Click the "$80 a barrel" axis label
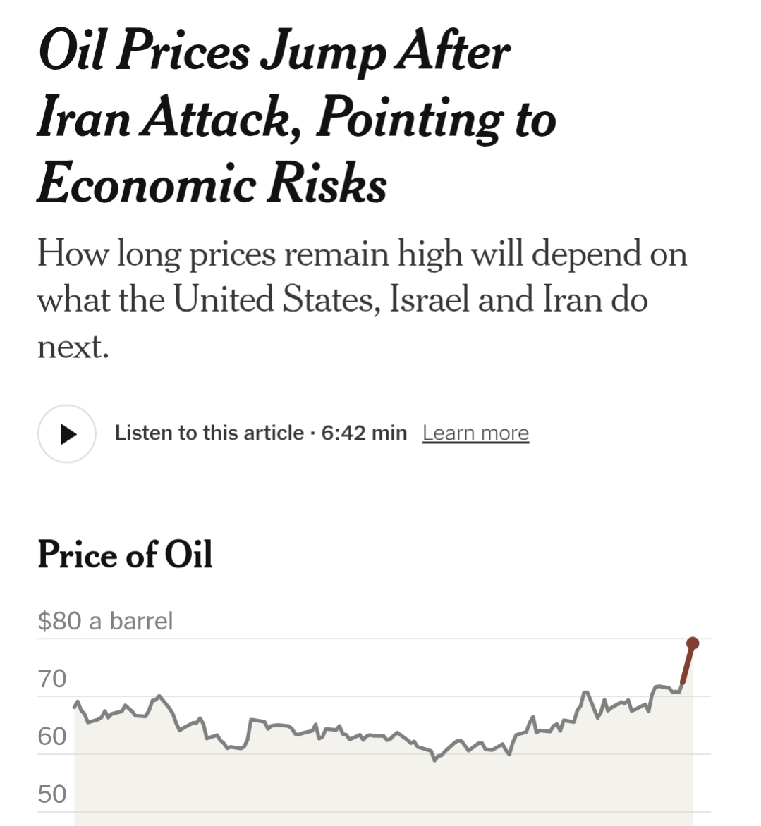761x826 pixels. pyautogui.click(x=105, y=621)
